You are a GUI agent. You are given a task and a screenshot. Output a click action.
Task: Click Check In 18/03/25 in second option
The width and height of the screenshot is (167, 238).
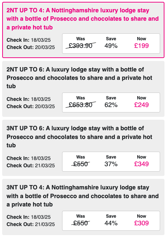pyautogui.click(x=29, y=99)
